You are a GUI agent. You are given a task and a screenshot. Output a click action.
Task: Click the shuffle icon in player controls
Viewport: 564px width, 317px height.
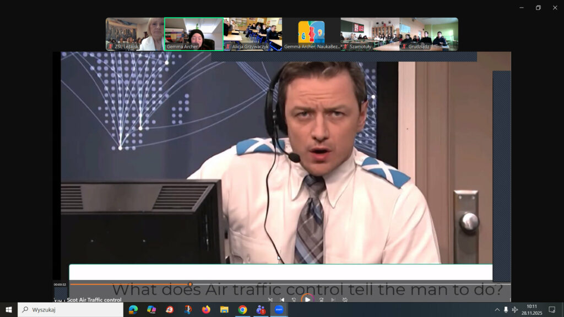point(270,300)
